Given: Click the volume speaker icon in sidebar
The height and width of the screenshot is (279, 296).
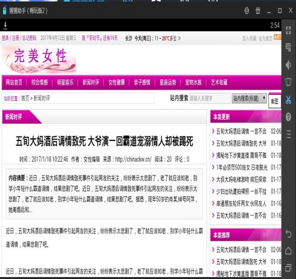Looking at the screenshot, I should tap(288, 65).
